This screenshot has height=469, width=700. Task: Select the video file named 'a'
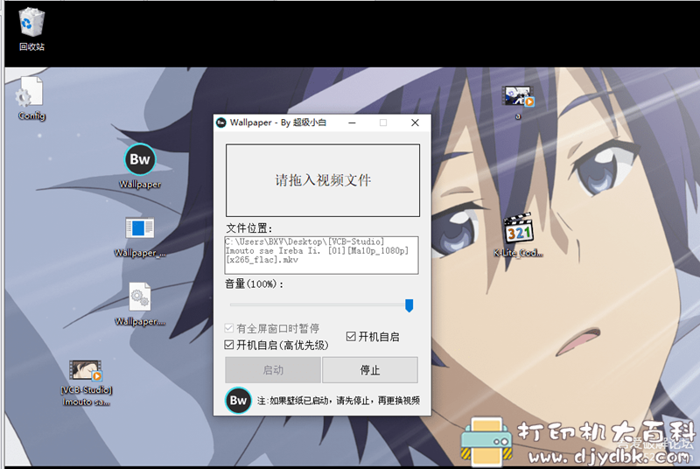tap(518, 101)
